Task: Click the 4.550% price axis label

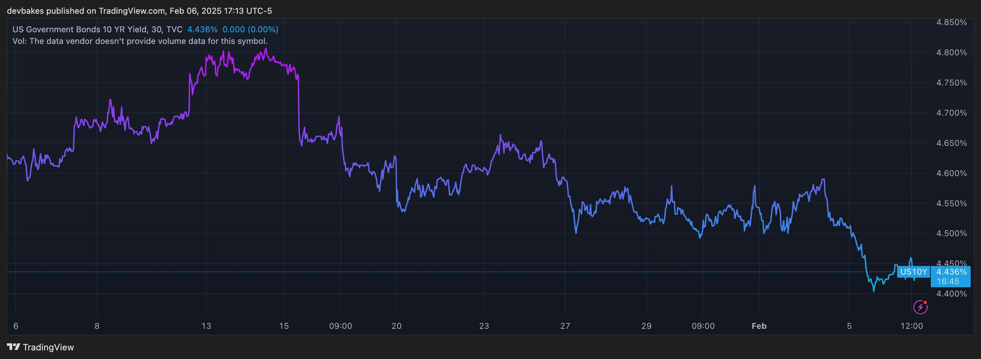Action: click(x=951, y=204)
